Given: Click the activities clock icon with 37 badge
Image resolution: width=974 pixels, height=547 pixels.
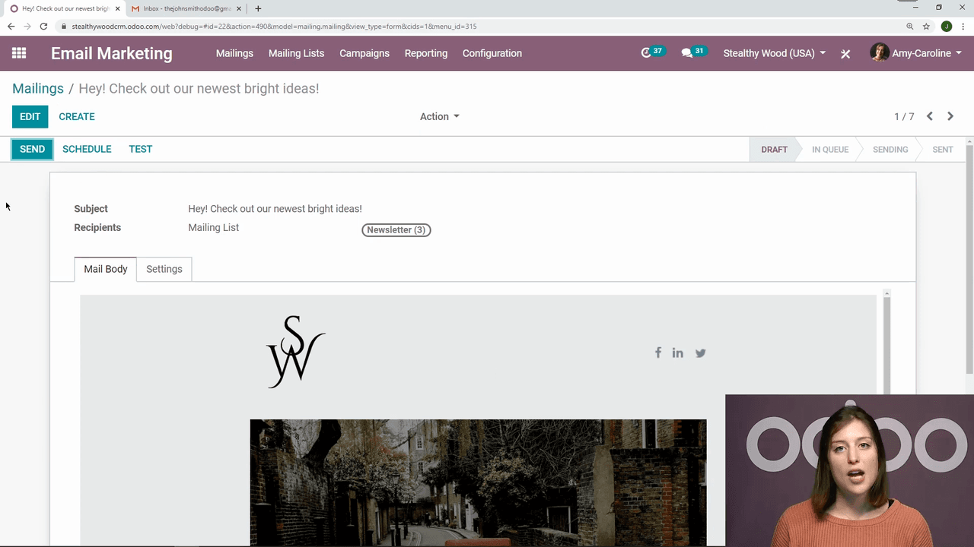Looking at the screenshot, I should tap(647, 53).
